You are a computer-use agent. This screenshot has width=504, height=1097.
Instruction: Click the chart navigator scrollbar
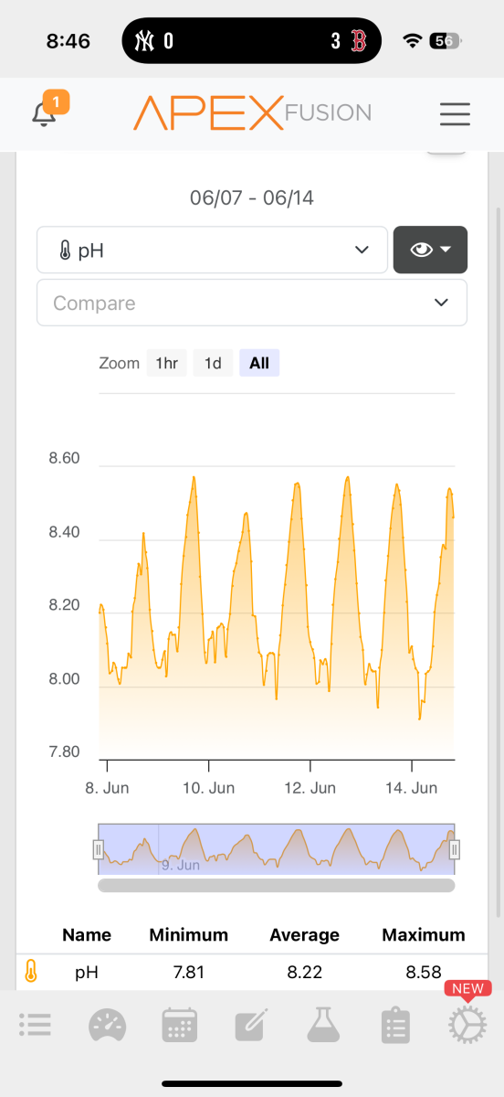[276, 885]
